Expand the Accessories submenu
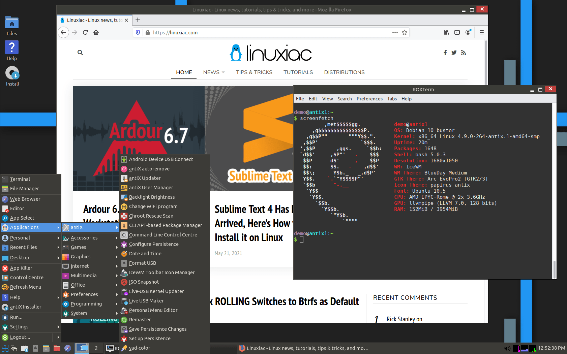Screen dimensions: 567x354 pos(90,238)
